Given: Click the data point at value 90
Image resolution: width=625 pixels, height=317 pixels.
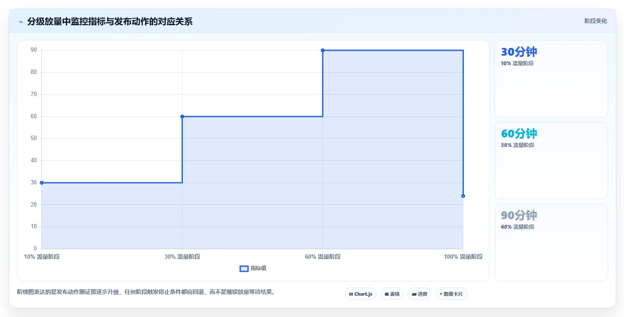Looking at the screenshot, I should point(323,50).
